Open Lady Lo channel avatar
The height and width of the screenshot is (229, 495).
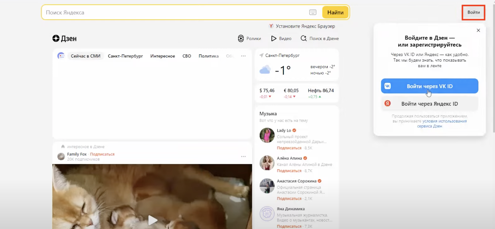coord(267,135)
